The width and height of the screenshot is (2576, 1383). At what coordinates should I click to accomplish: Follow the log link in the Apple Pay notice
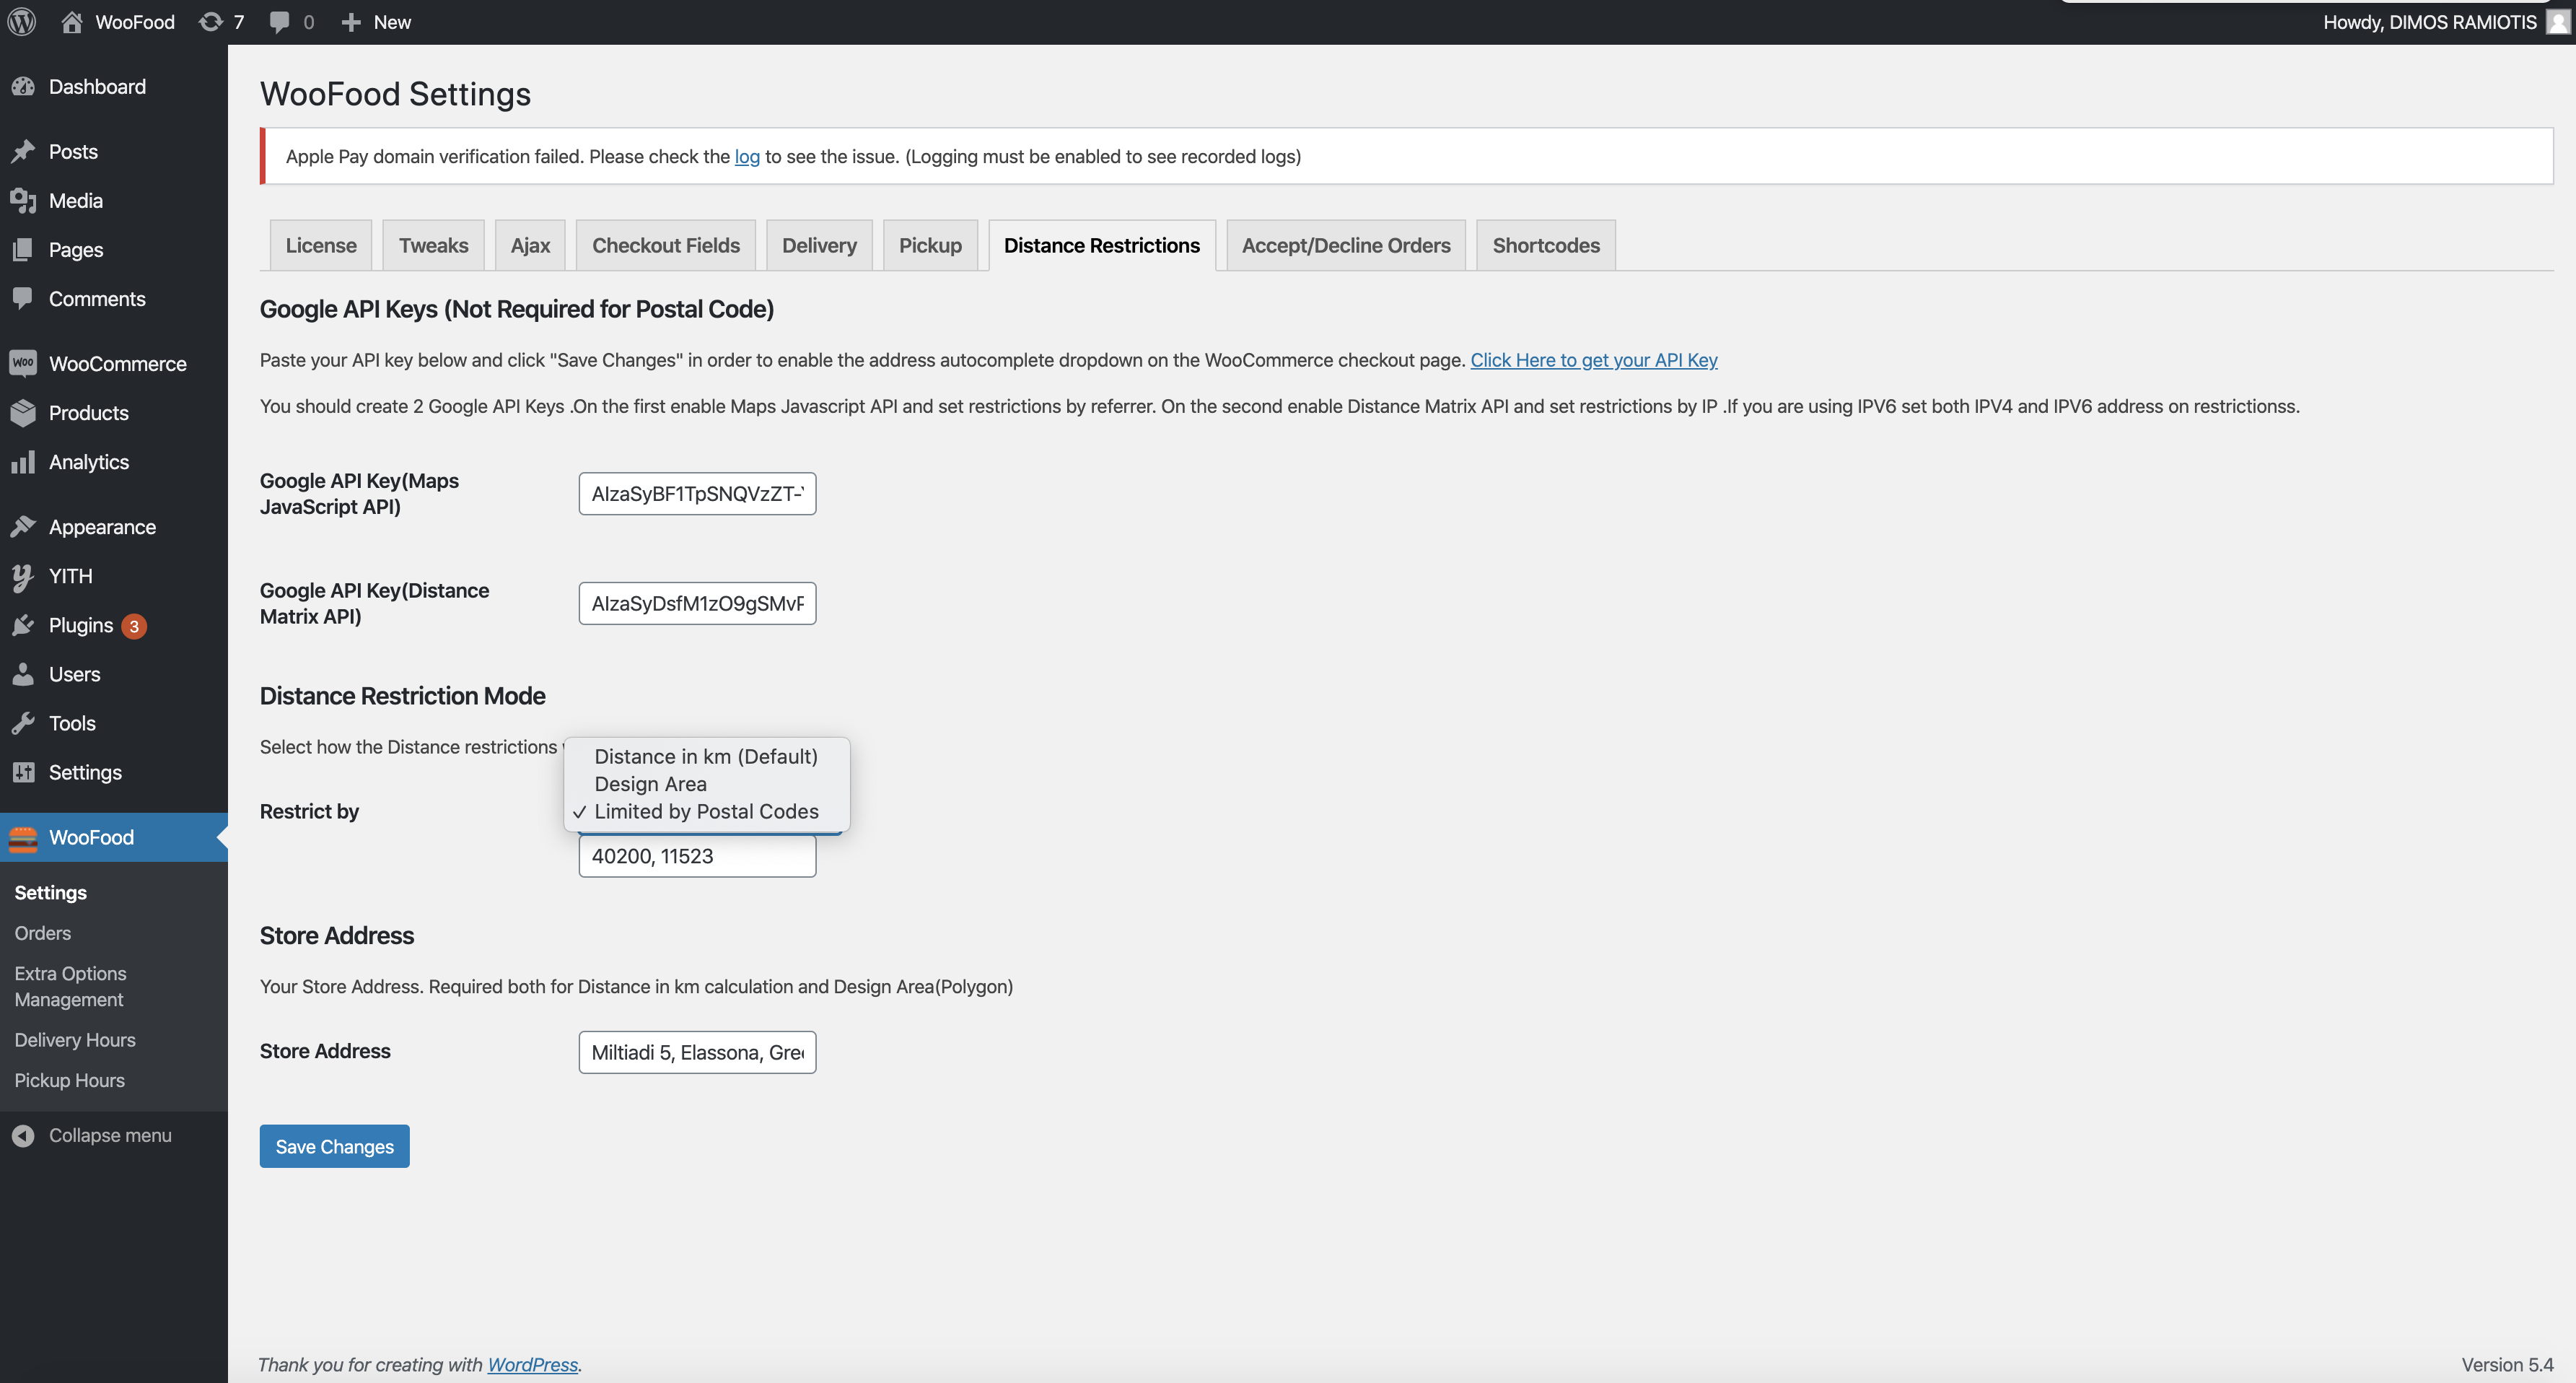point(746,156)
